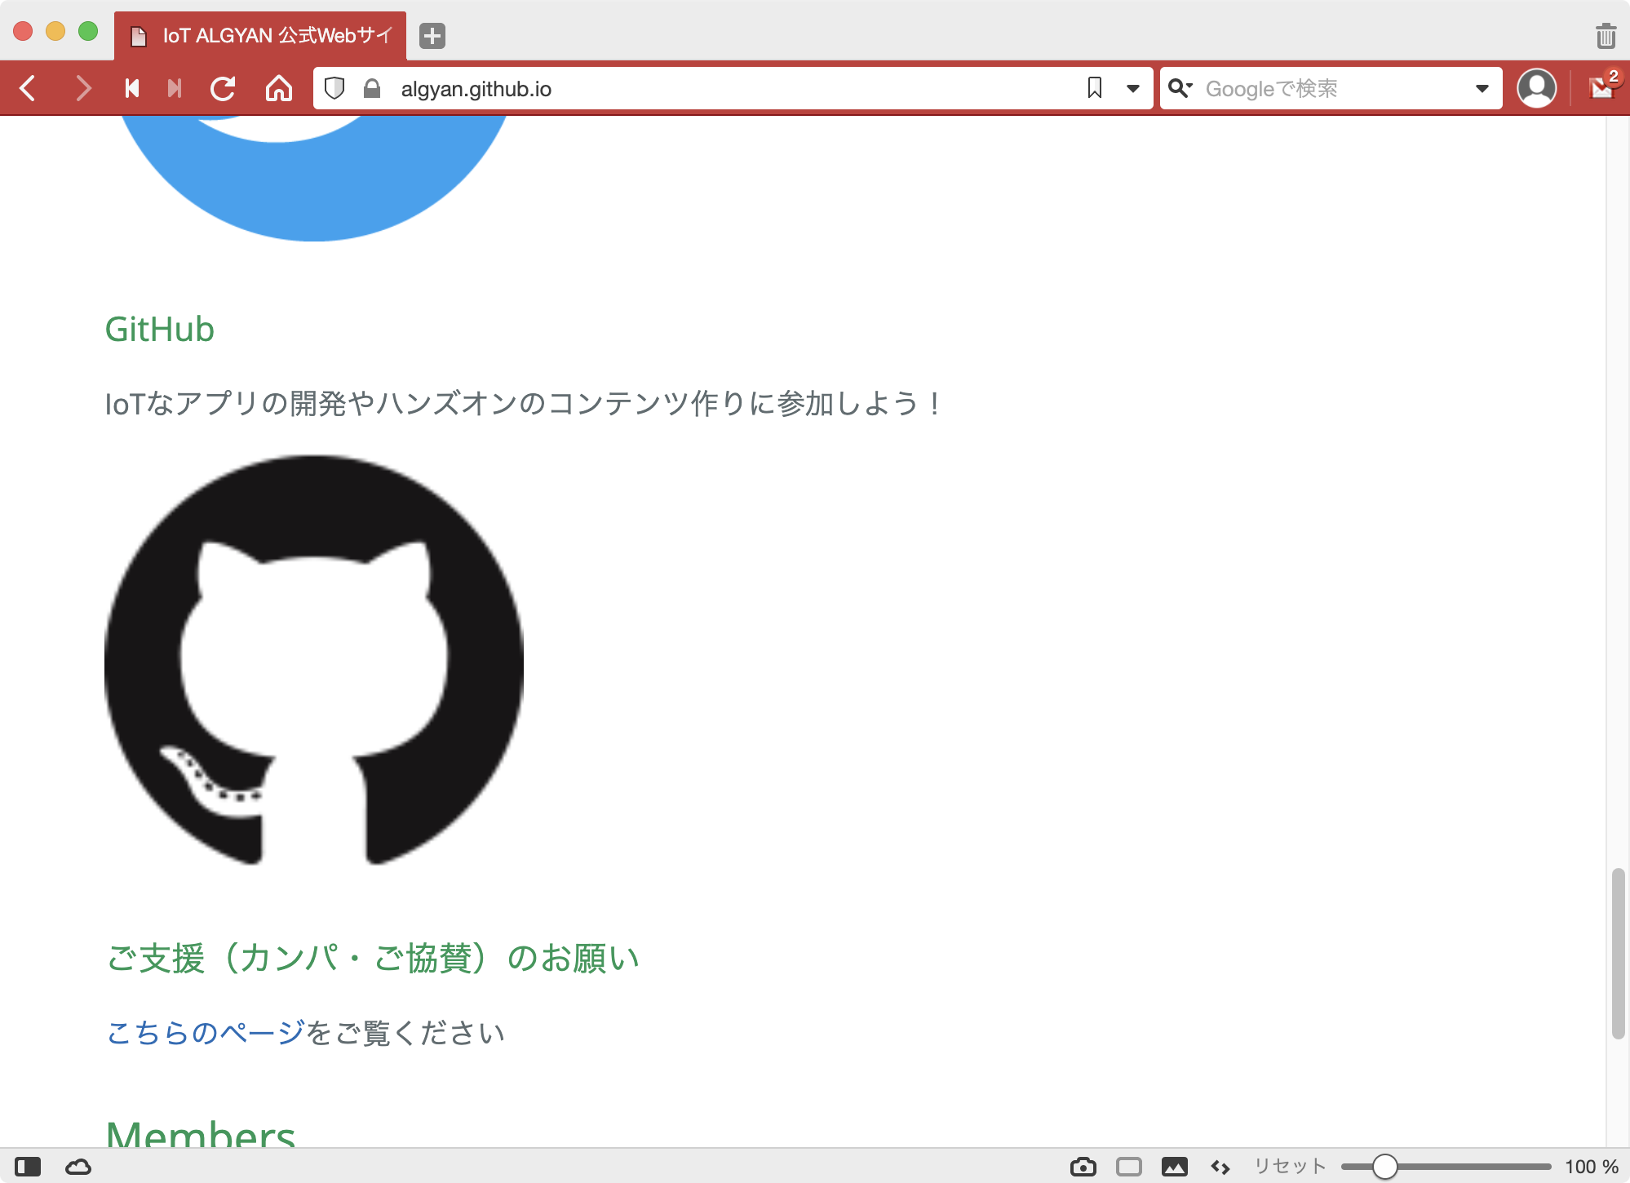The height and width of the screenshot is (1183, 1630).
Task: Toggle page tiling in status bar
Action: coord(1129,1167)
